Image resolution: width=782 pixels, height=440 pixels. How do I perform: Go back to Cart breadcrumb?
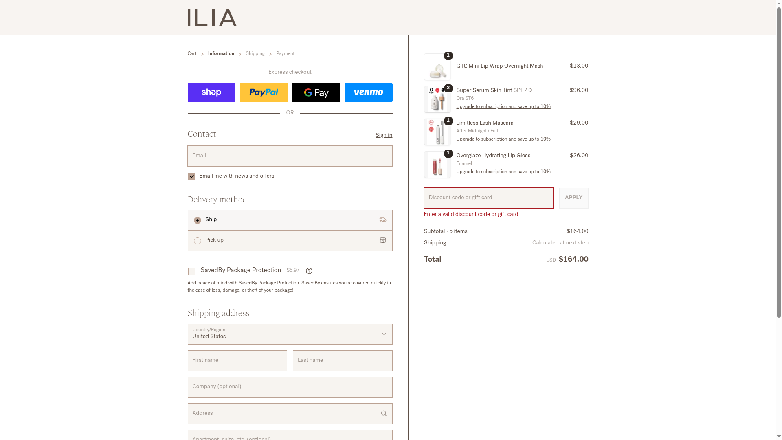click(192, 54)
